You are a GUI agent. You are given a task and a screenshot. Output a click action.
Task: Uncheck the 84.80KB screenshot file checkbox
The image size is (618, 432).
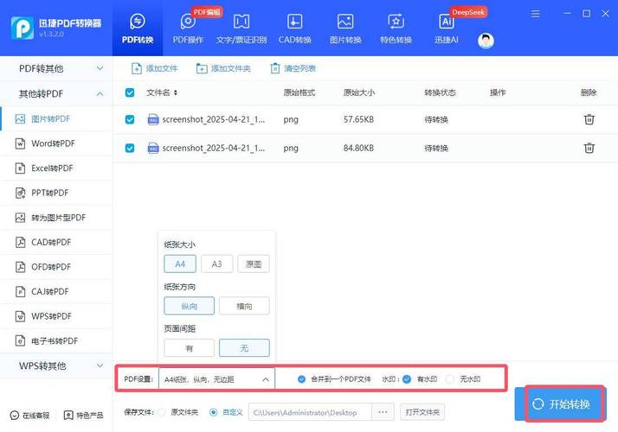[x=130, y=148]
